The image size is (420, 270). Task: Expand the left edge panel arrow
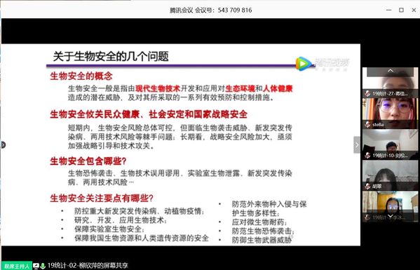pos(3,145)
